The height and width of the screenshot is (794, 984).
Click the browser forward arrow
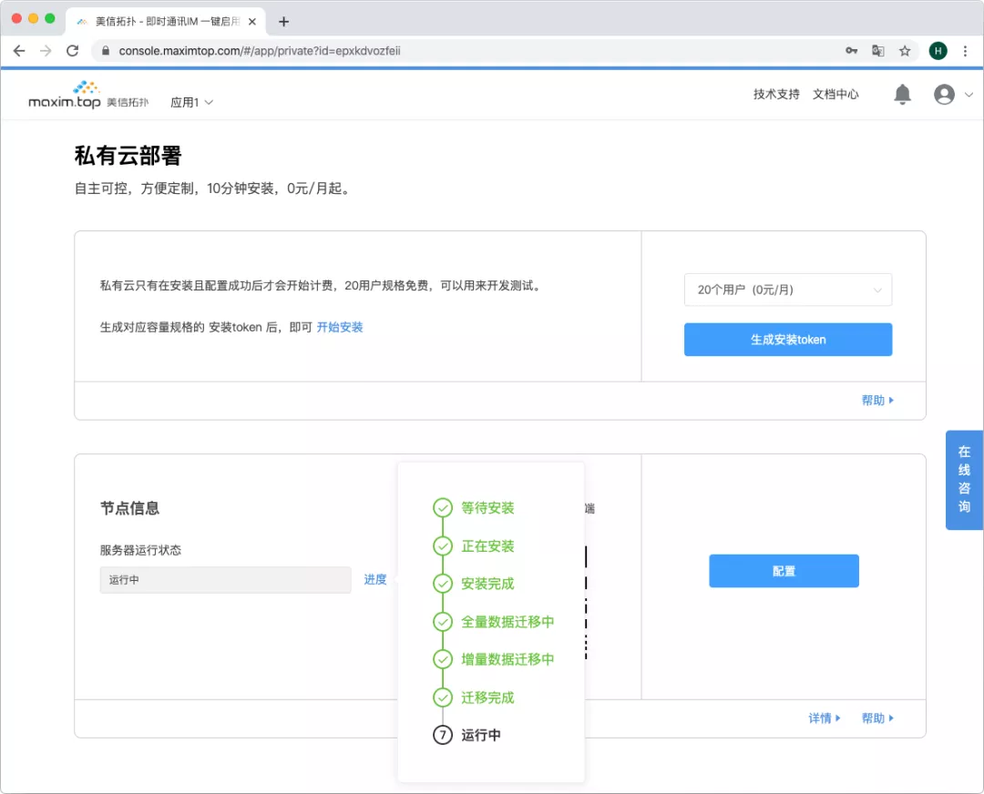[46, 51]
